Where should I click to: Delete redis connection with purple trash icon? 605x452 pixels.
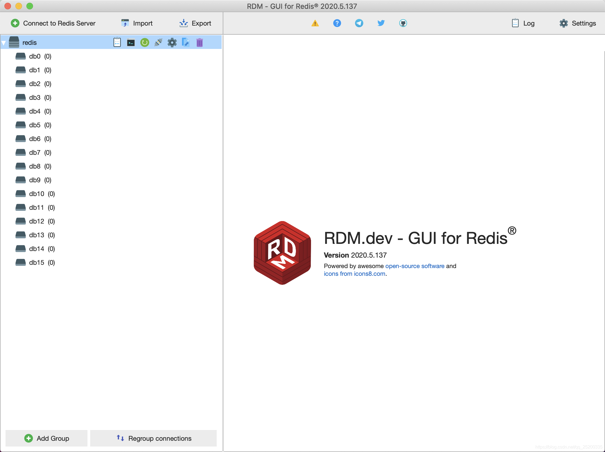pyautogui.click(x=200, y=43)
